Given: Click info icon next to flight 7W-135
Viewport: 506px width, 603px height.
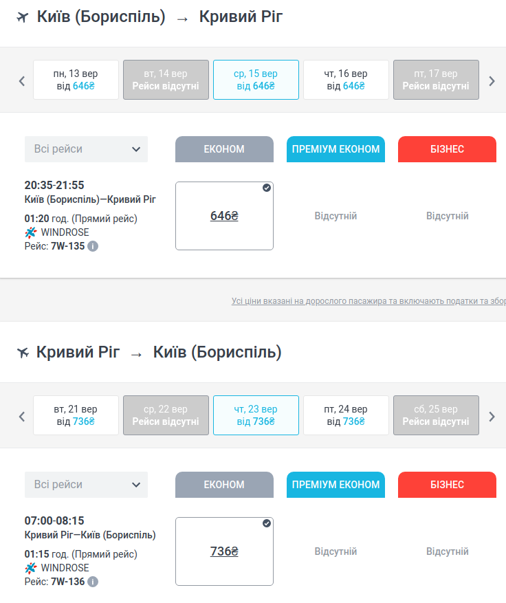Looking at the screenshot, I should click(93, 246).
